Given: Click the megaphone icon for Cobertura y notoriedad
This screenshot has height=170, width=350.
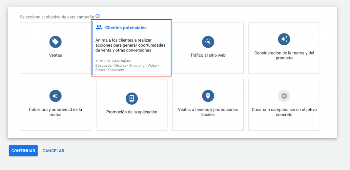Looking at the screenshot, I should click(x=55, y=96).
